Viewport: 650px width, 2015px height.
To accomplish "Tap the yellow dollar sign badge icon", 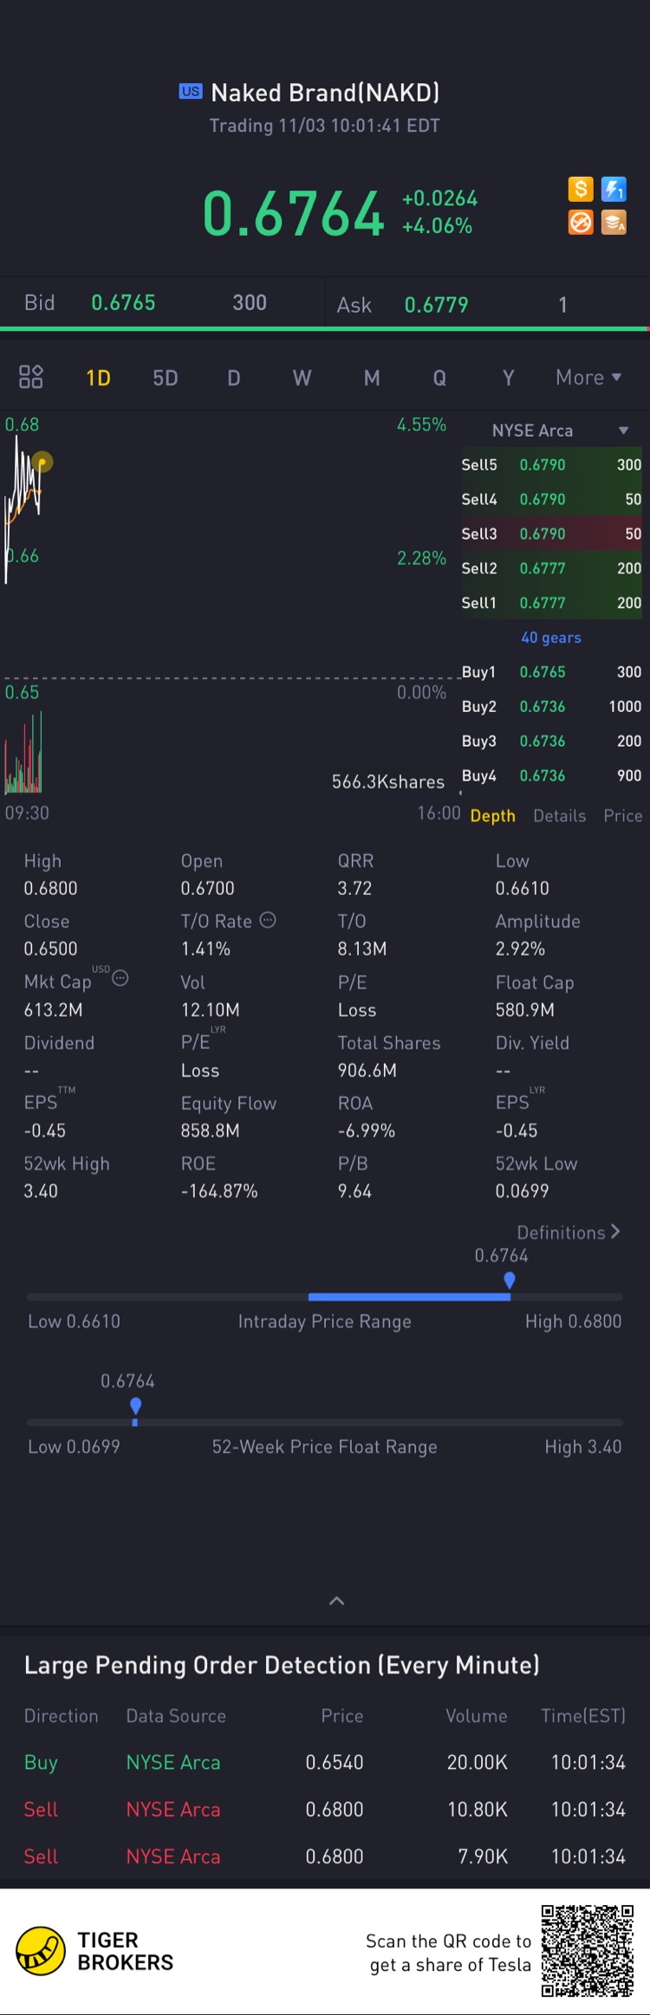I will pos(581,189).
